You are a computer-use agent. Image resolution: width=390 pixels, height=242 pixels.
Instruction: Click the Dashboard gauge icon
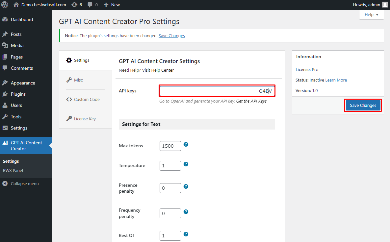(5, 19)
